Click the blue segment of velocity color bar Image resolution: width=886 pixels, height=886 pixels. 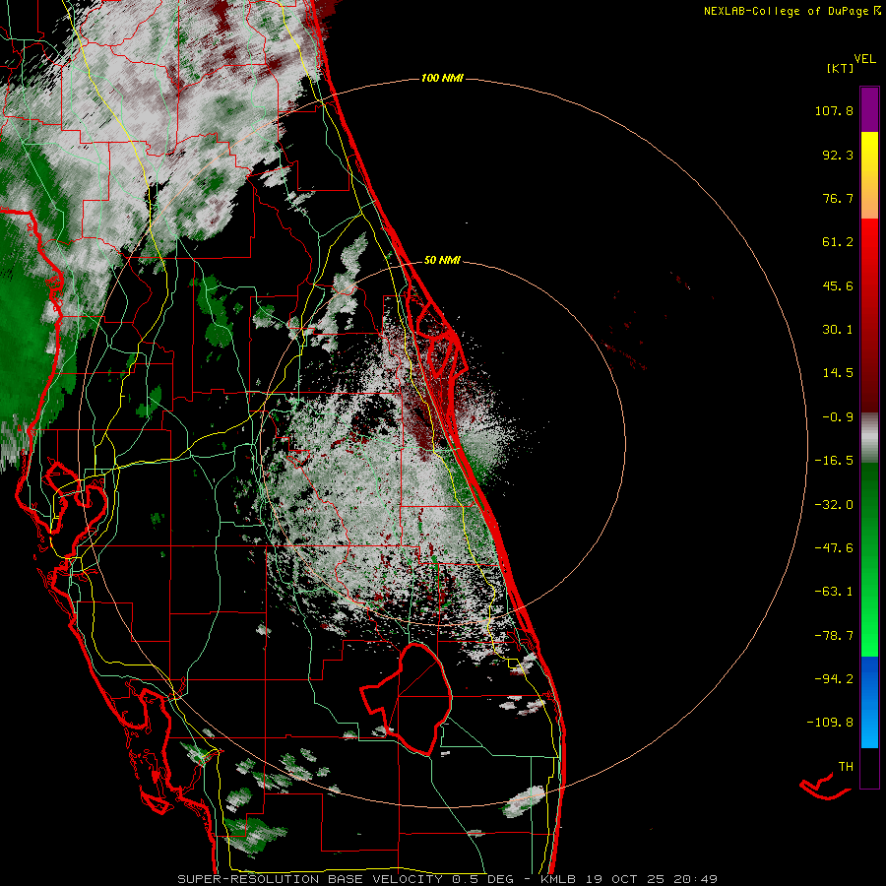(x=869, y=702)
